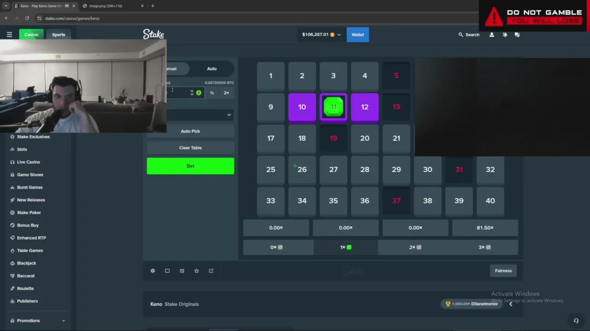590x331 pixels.
Task: Click the New Releases rocket icon
Action: coord(12,200)
